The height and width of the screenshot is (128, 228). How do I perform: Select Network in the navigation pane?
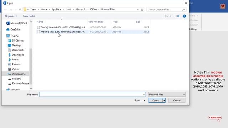(x=13, y=90)
